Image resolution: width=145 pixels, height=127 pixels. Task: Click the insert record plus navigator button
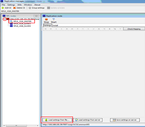[x=77, y=29]
